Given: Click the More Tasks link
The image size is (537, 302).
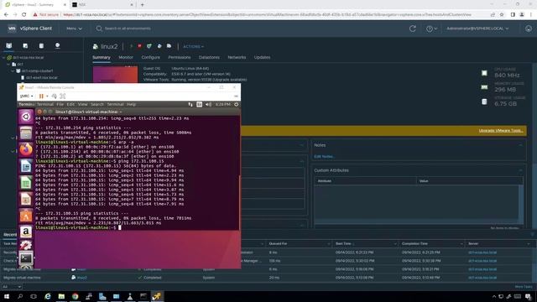Looking at the screenshot, I should coord(524,287).
